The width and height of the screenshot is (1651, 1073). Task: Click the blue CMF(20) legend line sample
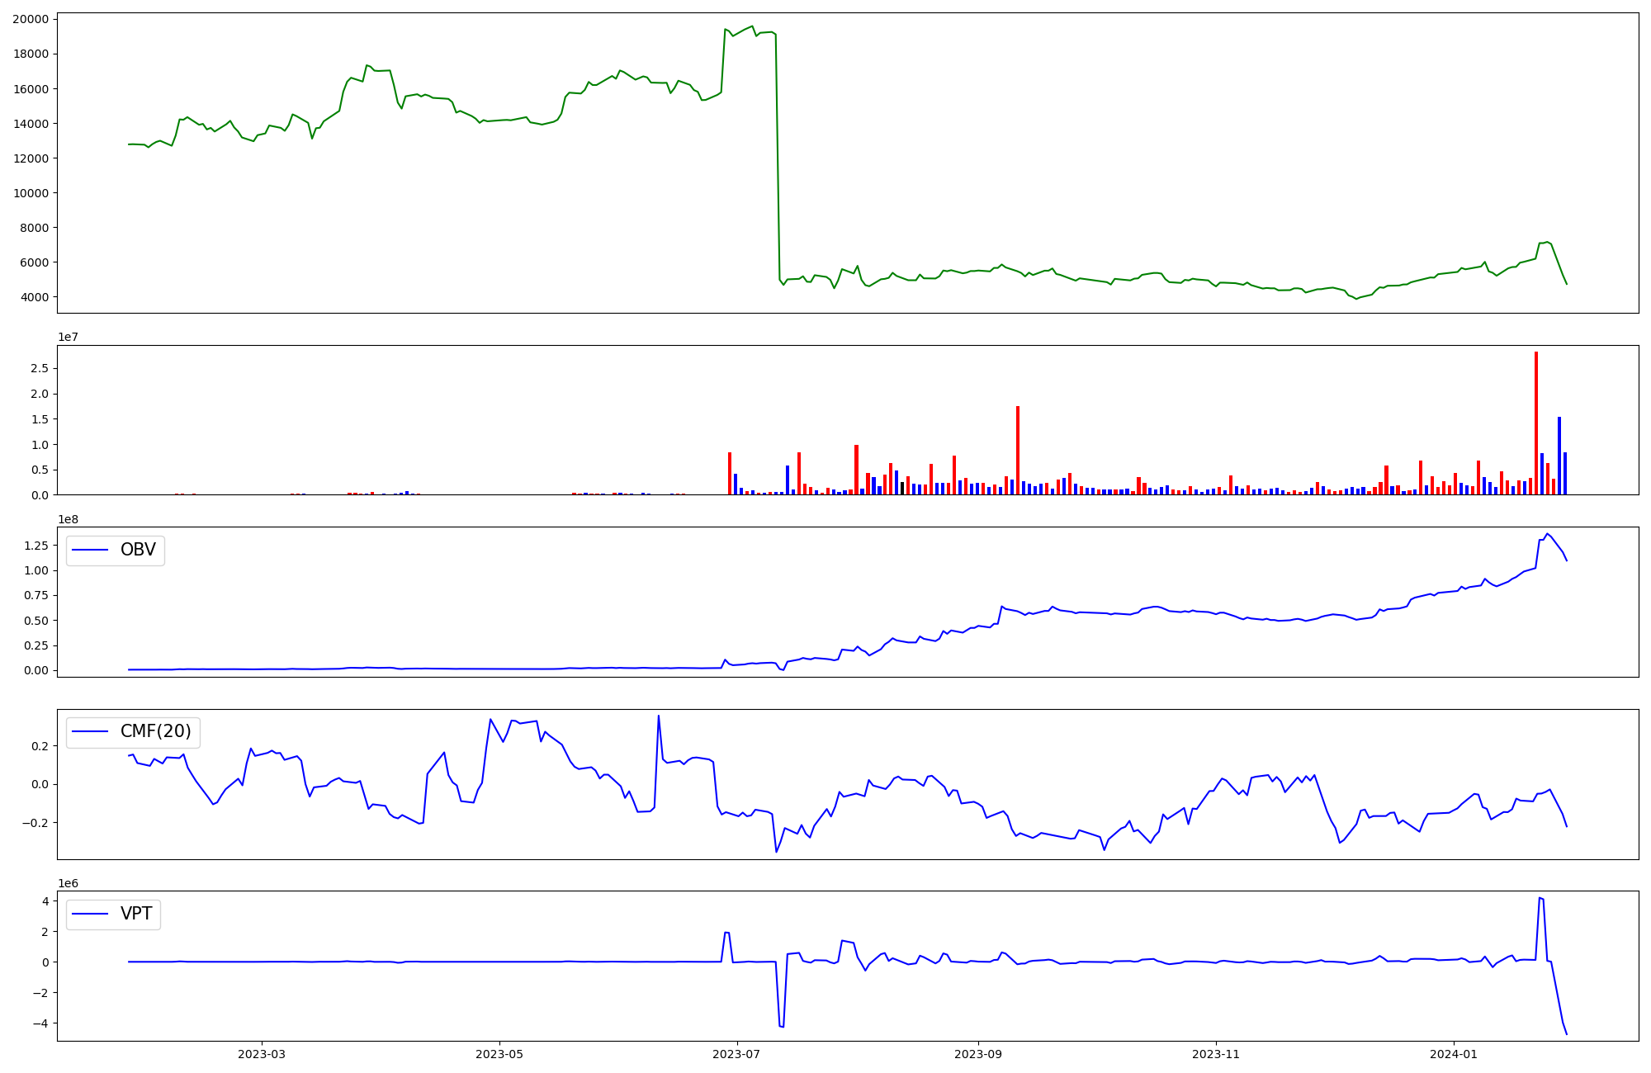pyautogui.click(x=90, y=732)
